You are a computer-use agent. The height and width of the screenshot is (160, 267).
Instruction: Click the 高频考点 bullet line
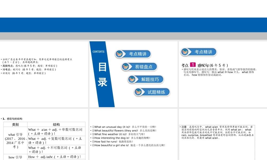click(x=30, y=66)
